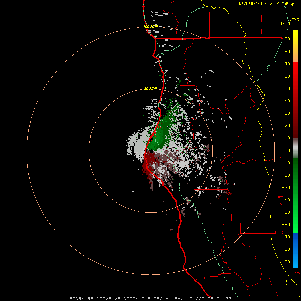This screenshot has width=301, height=301.
Task: Click the -70 value on the velocity scale
Action: click(x=286, y=237)
